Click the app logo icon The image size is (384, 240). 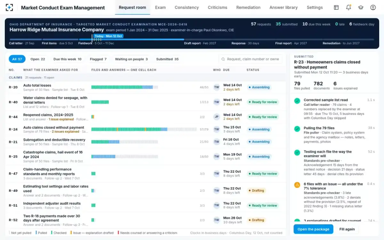[x=9, y=8]
